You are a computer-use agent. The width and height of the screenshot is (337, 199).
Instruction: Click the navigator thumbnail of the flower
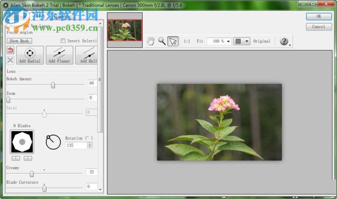click(125, 30)
